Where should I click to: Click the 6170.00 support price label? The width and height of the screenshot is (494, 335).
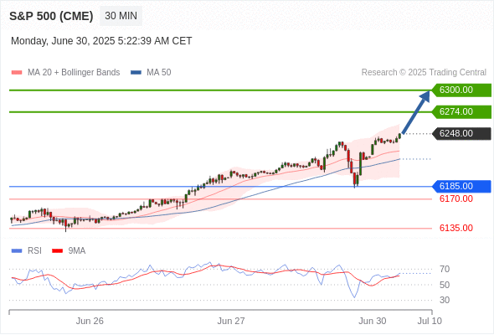click(x=456, y=198)
